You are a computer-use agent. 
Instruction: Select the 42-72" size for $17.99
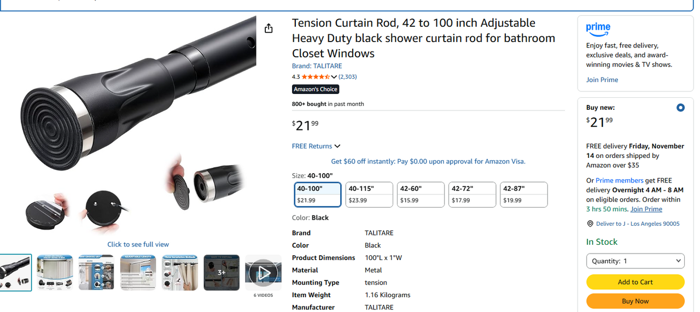[472, 195]
